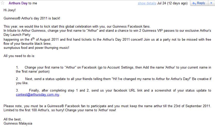Click the curved reply arrow icon

point(194,3)
